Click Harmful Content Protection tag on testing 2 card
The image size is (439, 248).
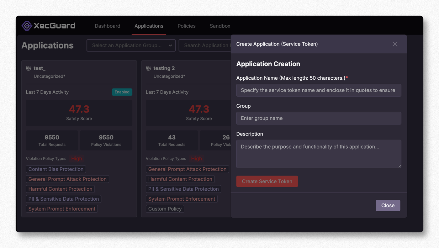pos(180,179)
